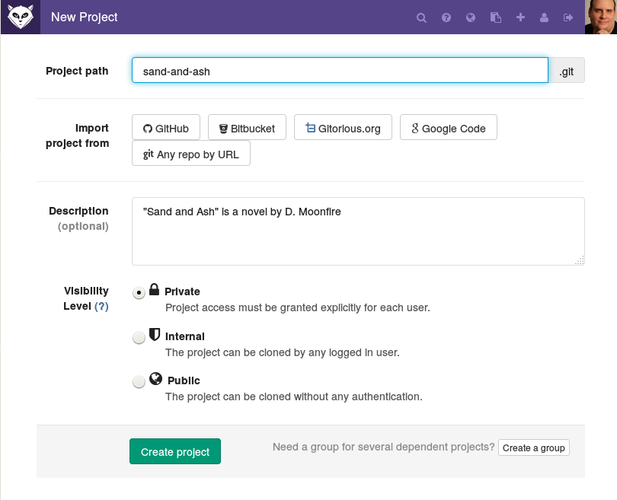The height and width of the screenshot is (500, 617).
Task: Sign out using the logout icon
Action: click(568, 18)
